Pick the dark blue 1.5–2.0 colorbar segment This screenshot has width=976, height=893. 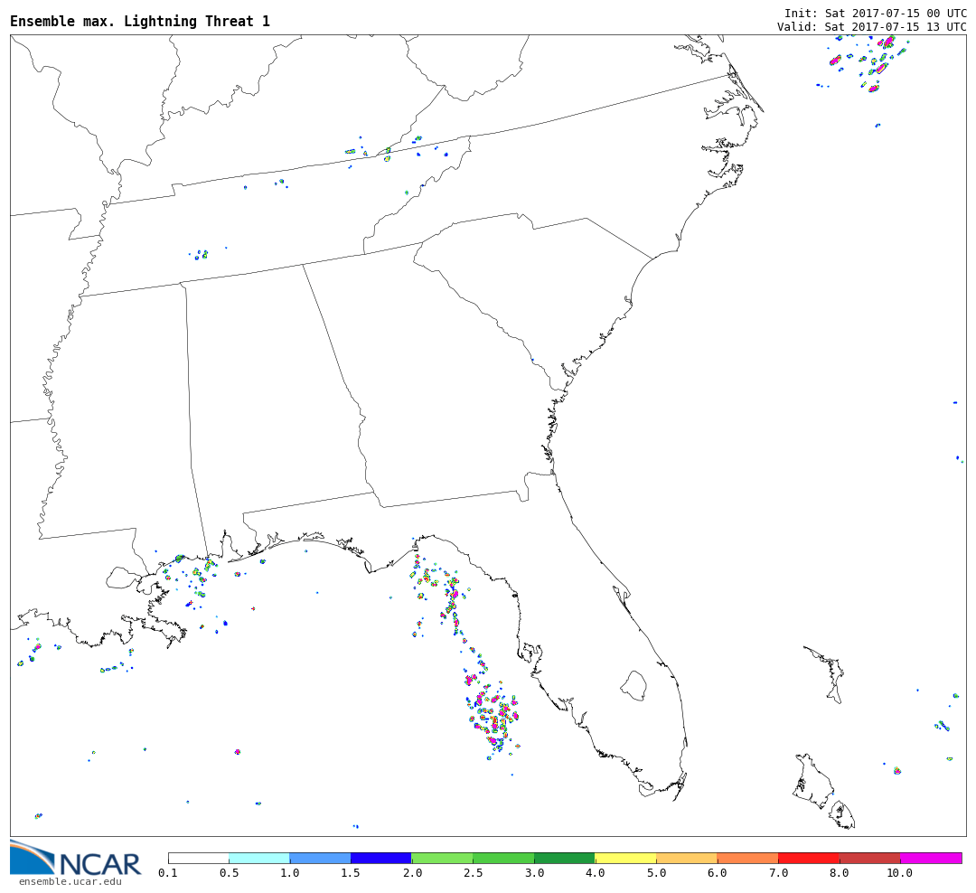coord(381,858)
